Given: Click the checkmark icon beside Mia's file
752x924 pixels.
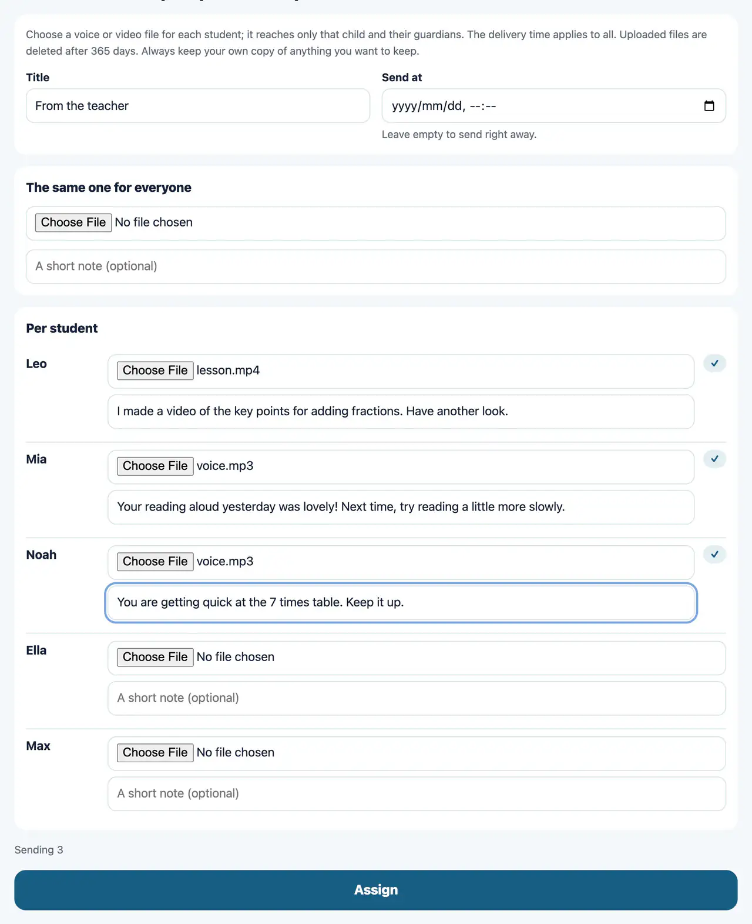Looking at the screenshot, I should point(714,459).
